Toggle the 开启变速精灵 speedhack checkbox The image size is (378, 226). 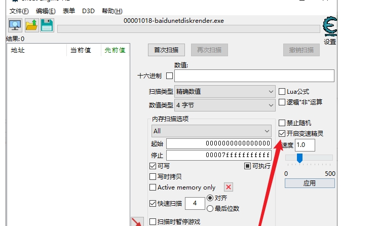(282, 133)
